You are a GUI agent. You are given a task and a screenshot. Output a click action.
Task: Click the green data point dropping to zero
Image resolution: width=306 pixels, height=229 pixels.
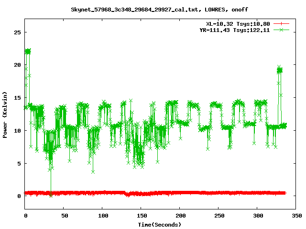click(x=51, y=196)
